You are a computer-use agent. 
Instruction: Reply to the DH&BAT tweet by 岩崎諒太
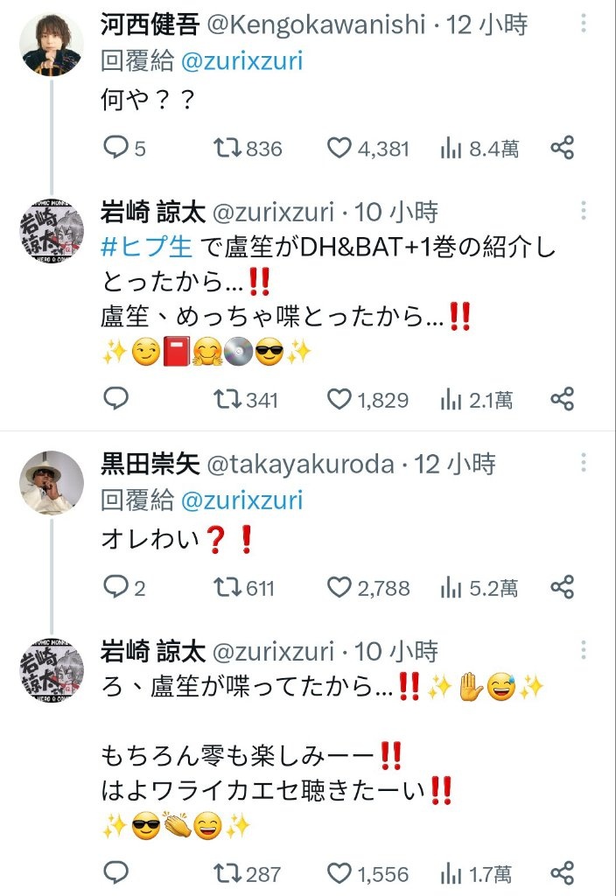(116, 399)
